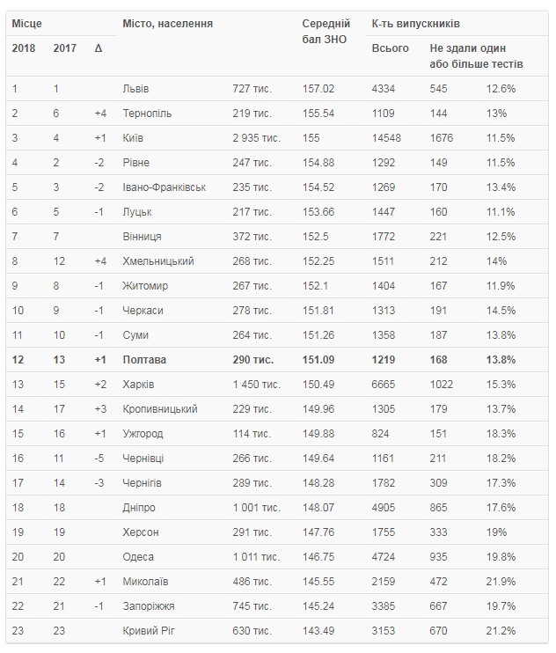Click the -5 change value for Чернівці
556x653 pixels.
click(100, 459)
